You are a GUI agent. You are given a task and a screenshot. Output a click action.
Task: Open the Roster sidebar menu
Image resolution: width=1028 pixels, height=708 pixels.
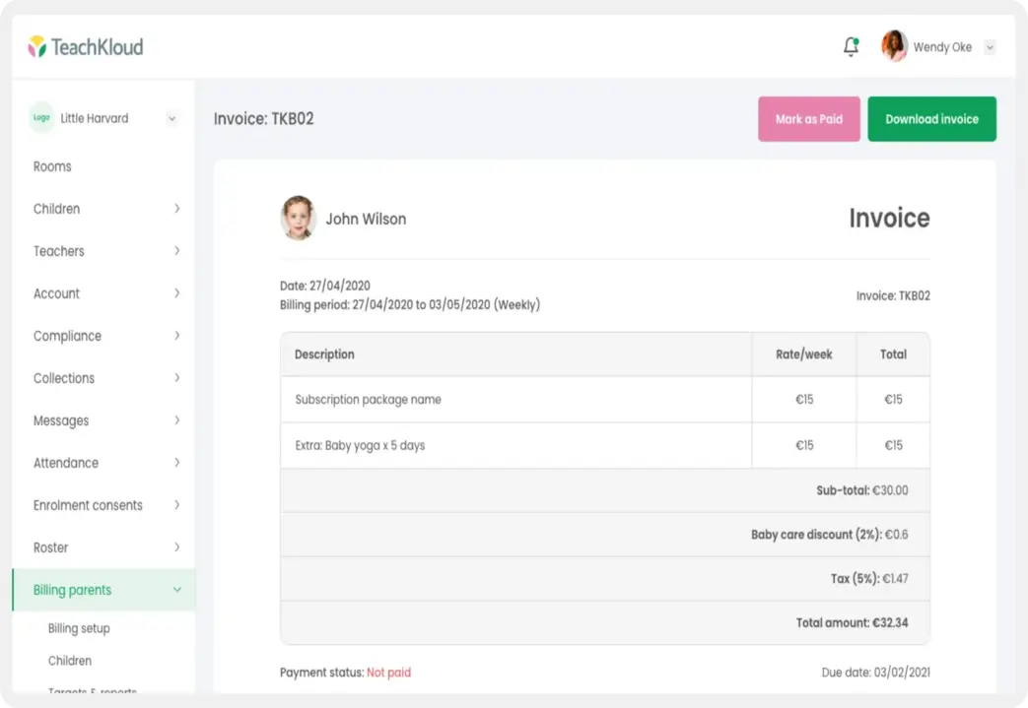tap(51, 547)
